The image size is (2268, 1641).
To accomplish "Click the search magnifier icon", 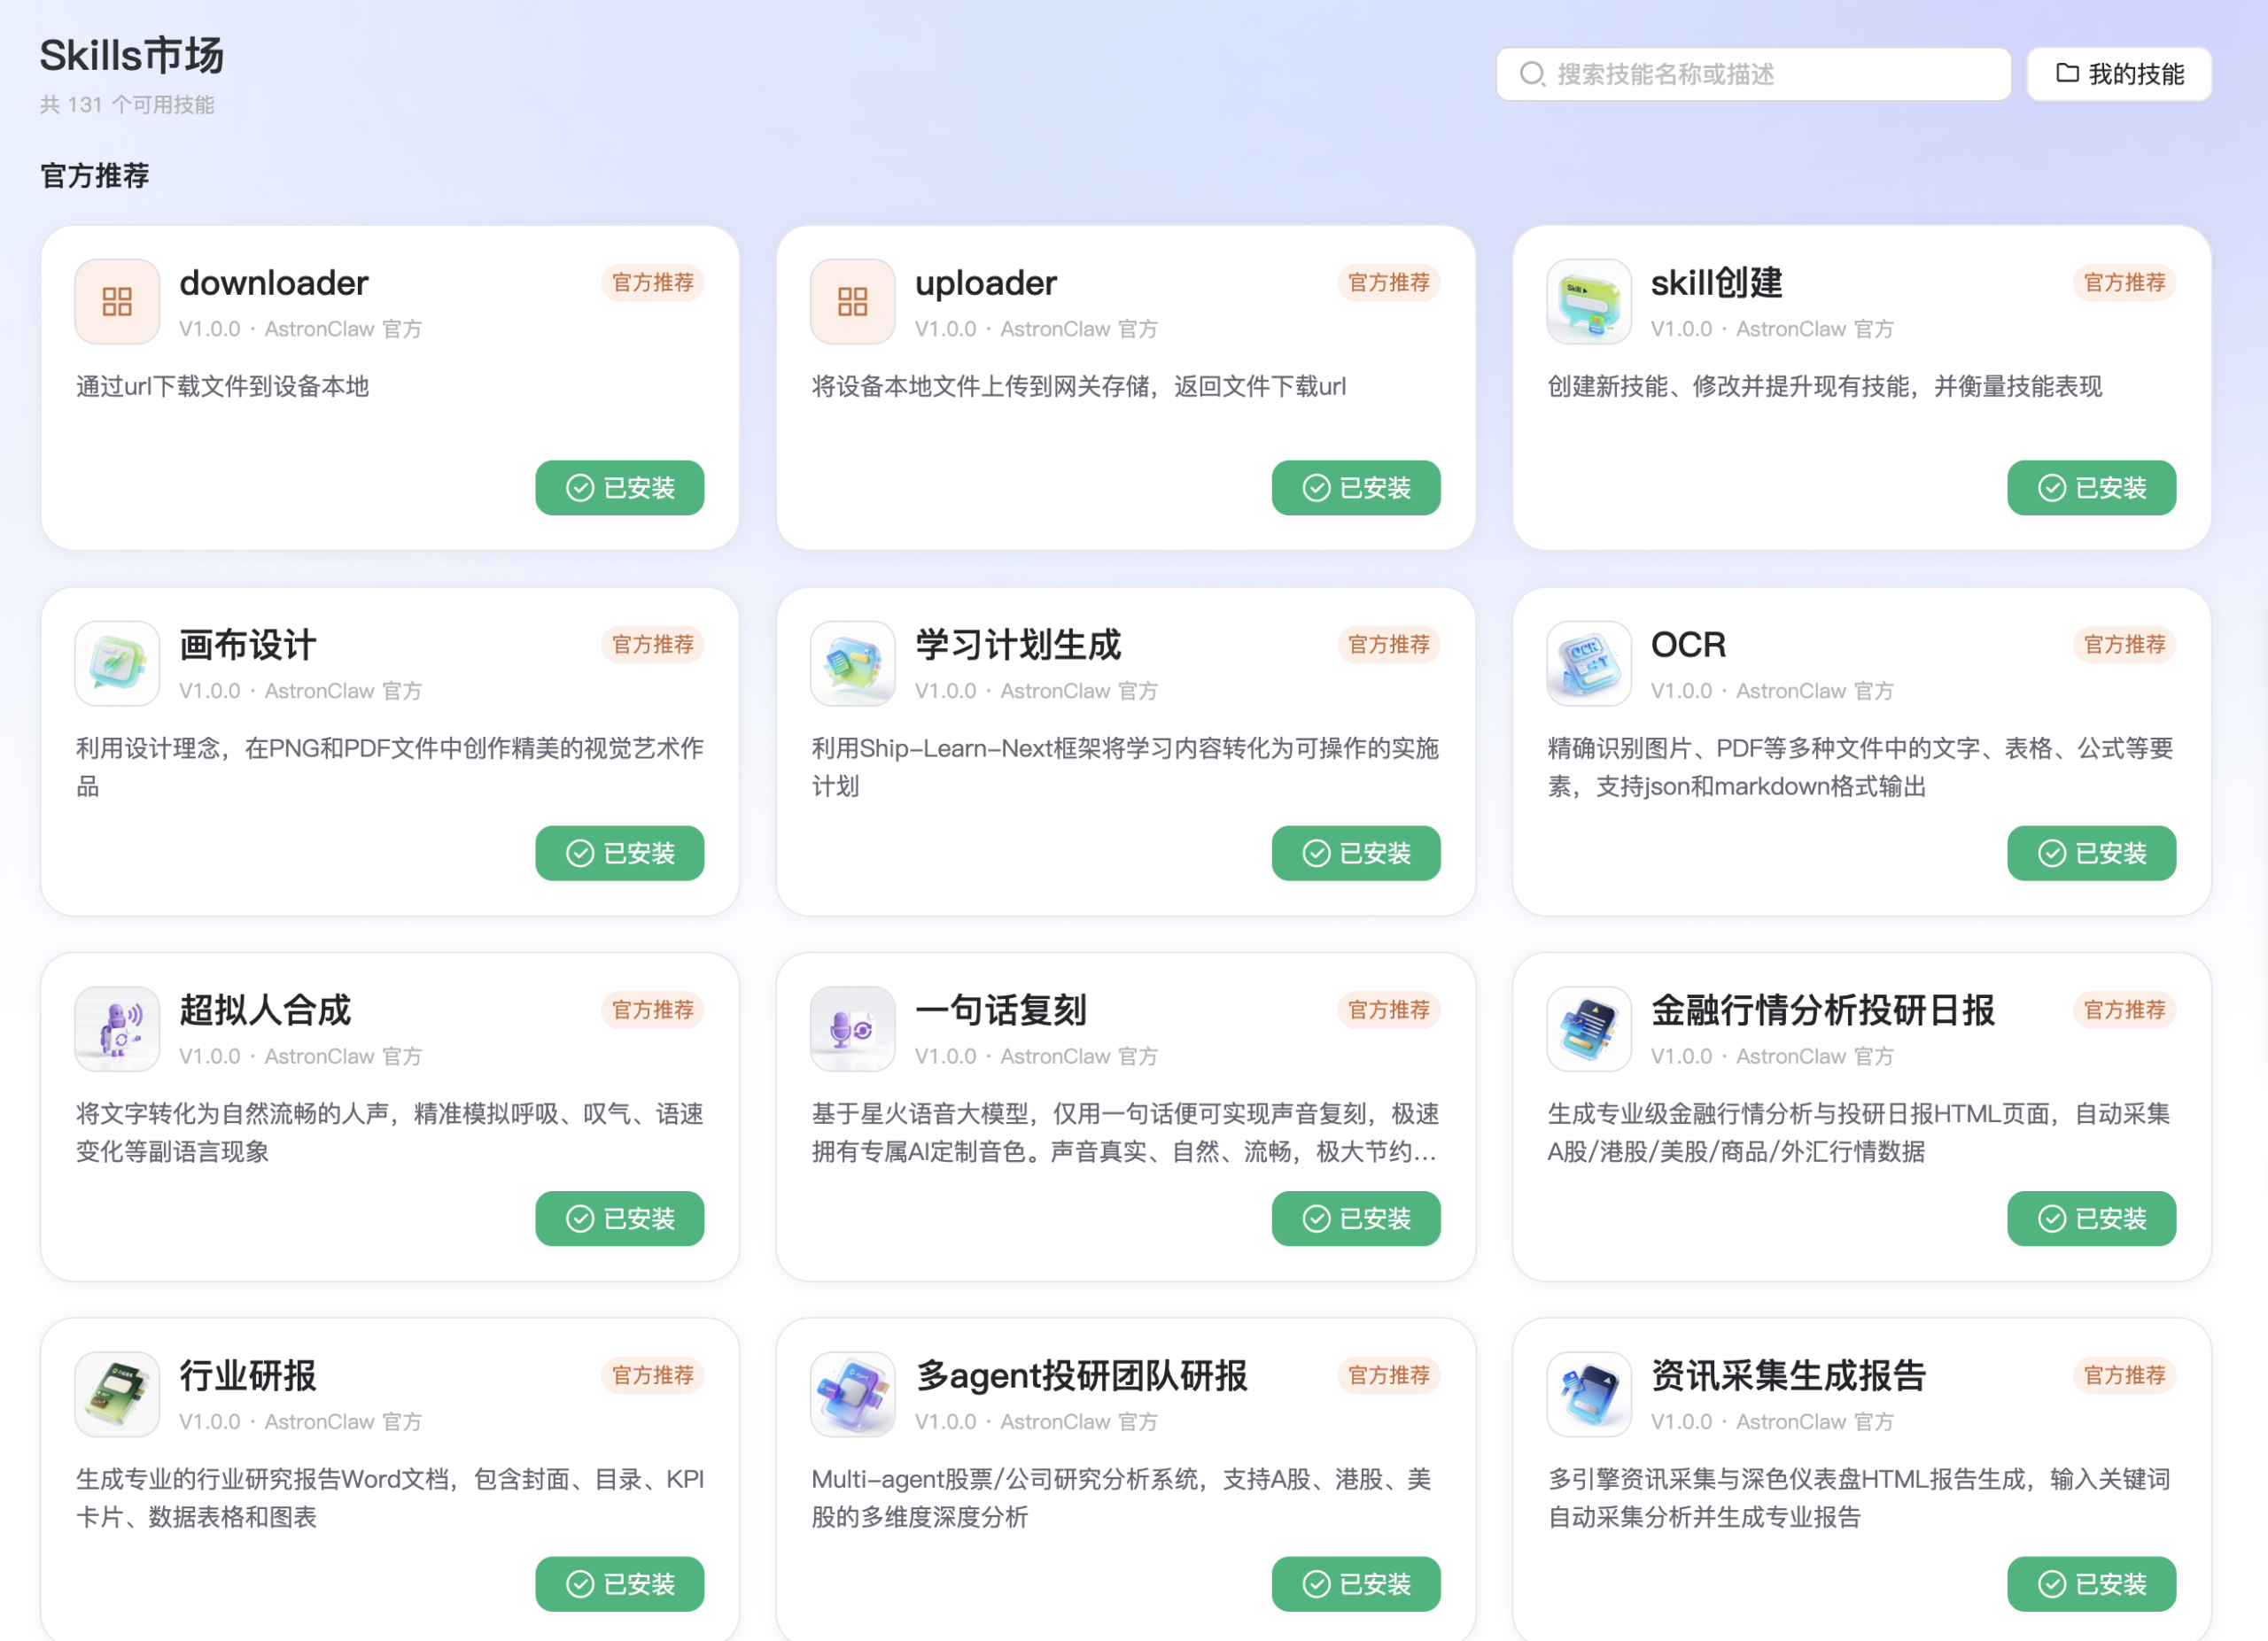I will tap(1532, 73).
